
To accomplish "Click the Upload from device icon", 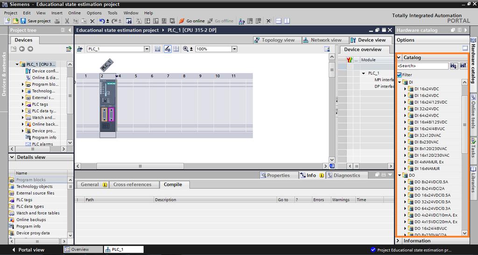I will [156, 21].
